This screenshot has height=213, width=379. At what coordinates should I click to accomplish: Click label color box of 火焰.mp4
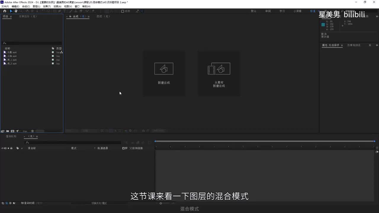pos(53,56)
